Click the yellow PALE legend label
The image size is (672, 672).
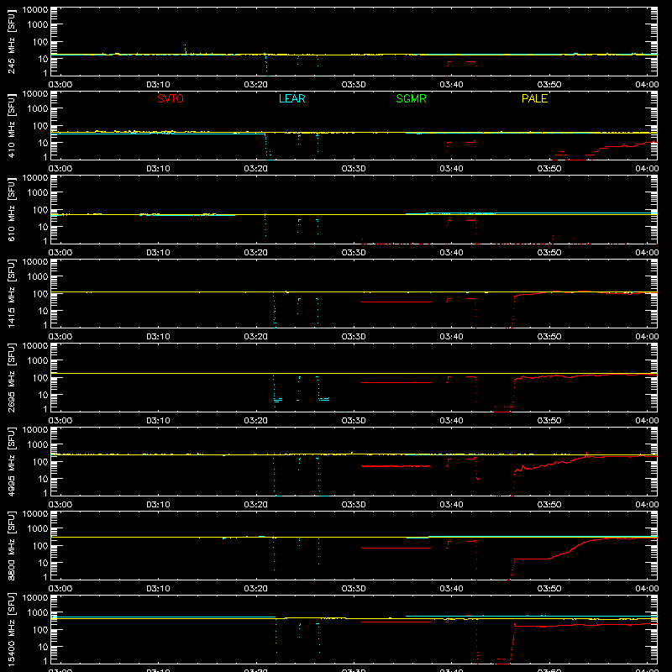[534, 98]
